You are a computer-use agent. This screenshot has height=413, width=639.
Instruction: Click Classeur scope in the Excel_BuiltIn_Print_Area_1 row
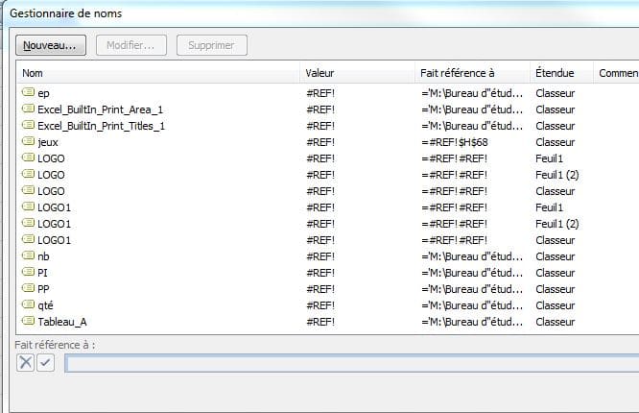pyautogui.click(x=556, y=109)
